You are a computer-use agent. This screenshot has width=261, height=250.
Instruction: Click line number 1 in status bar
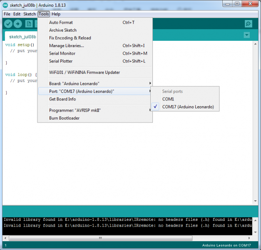click(x=6, y=245)
